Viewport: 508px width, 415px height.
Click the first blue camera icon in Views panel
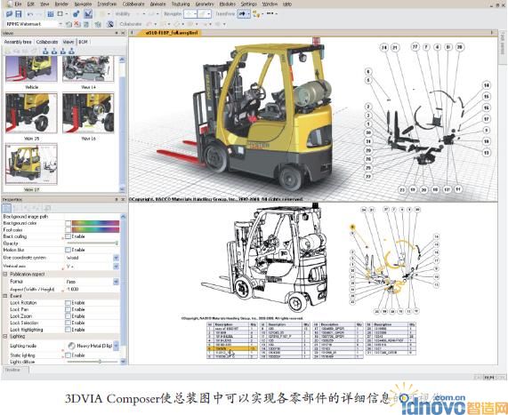pos(45,52)
